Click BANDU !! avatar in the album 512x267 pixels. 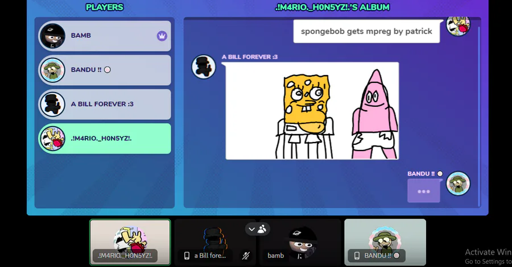[x=458, y=183]
